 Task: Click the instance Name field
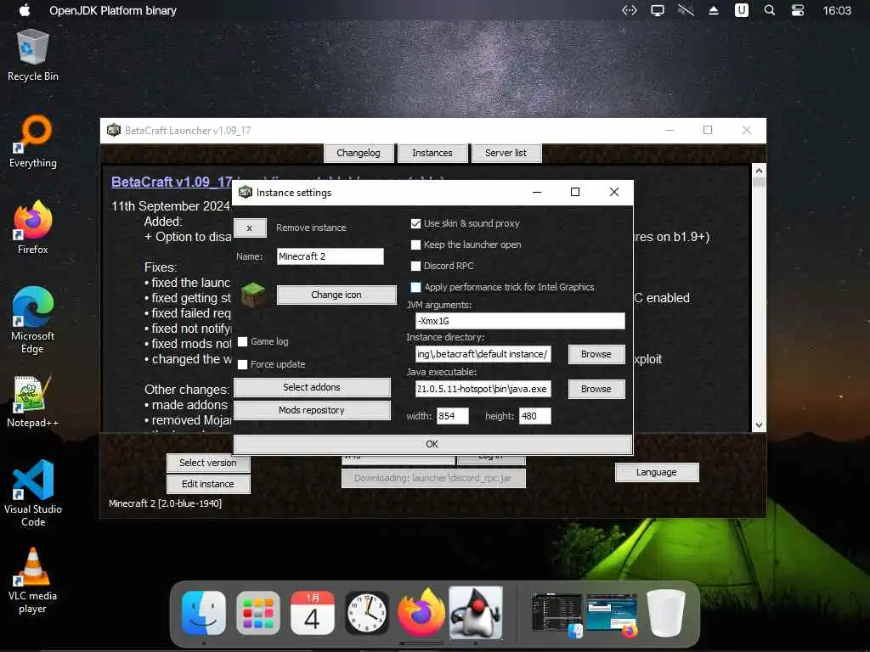(x=330, y=256)
